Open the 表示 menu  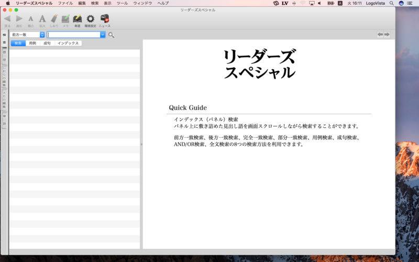pos(108,3)
